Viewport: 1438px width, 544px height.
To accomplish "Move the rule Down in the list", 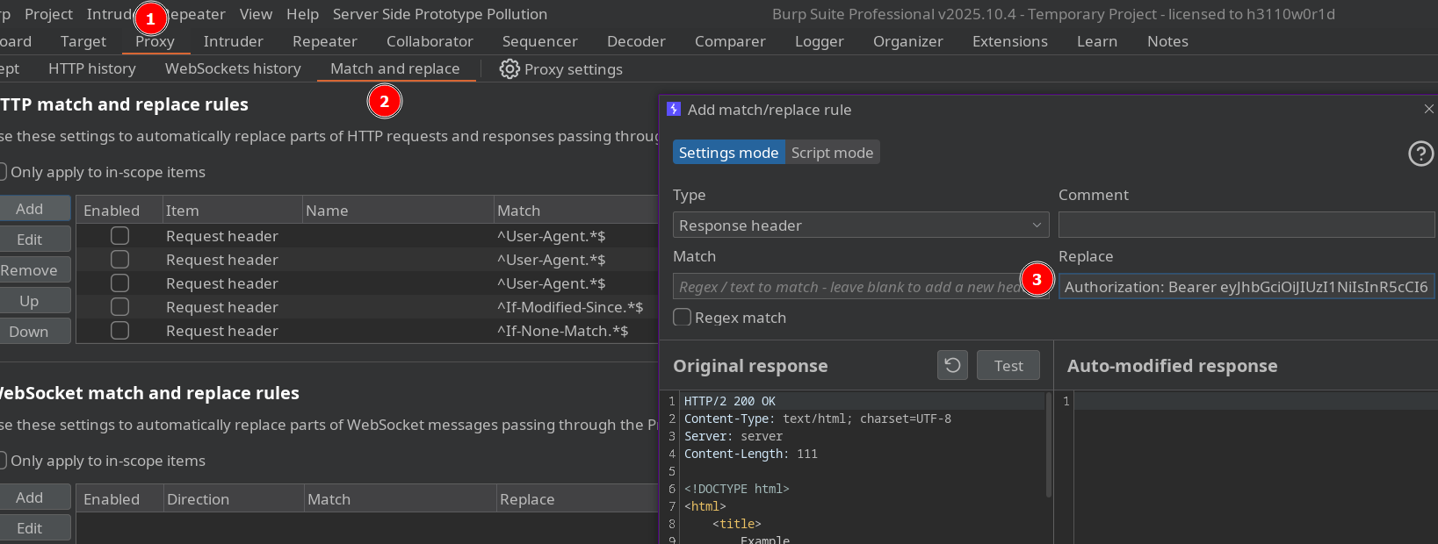I will (30, 332).
